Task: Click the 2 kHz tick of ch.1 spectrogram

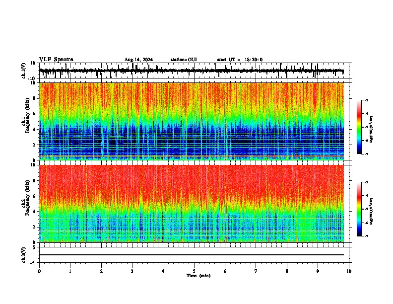Action: (34, 145)
